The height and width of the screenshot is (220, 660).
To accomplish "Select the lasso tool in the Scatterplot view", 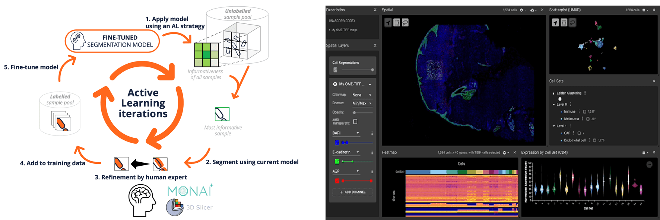I will (572, 23).
